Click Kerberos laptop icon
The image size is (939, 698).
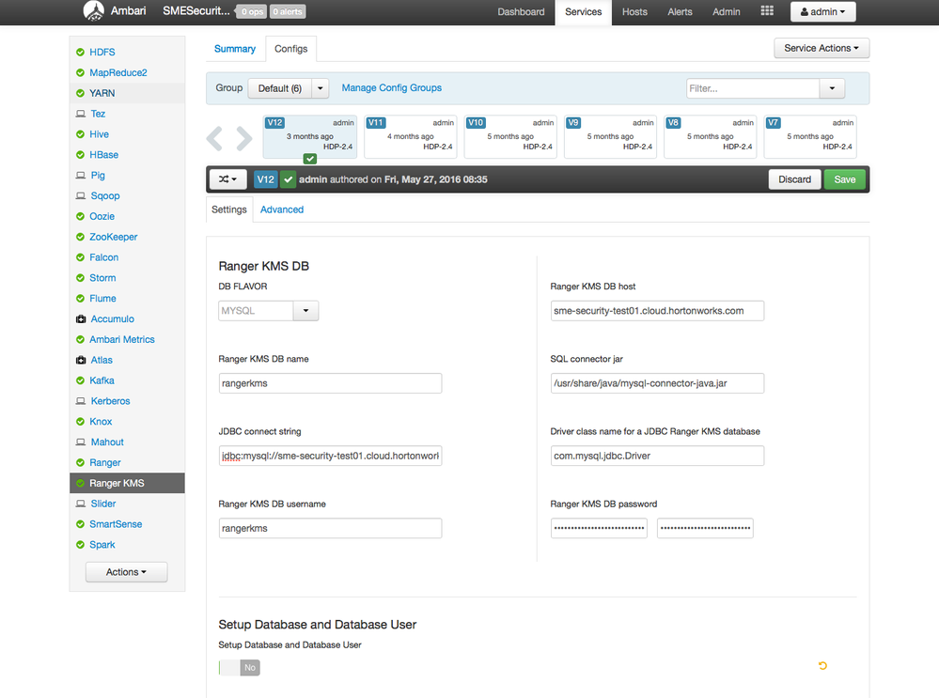tap(80, 401)
